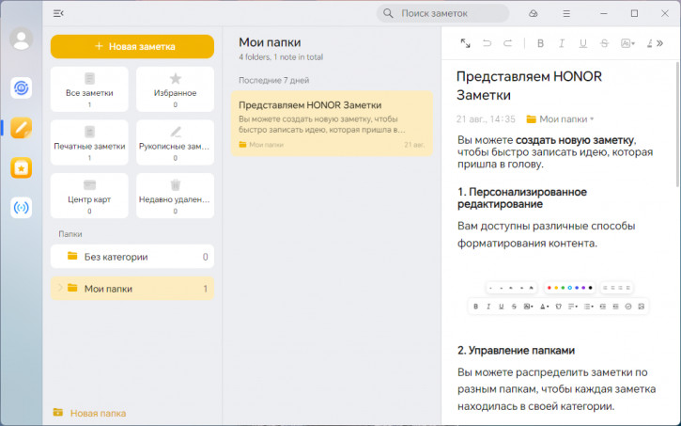The image size is (681, 426).
Task: Click the note editor vertical scrollbar
Action: tap(678, 125)
